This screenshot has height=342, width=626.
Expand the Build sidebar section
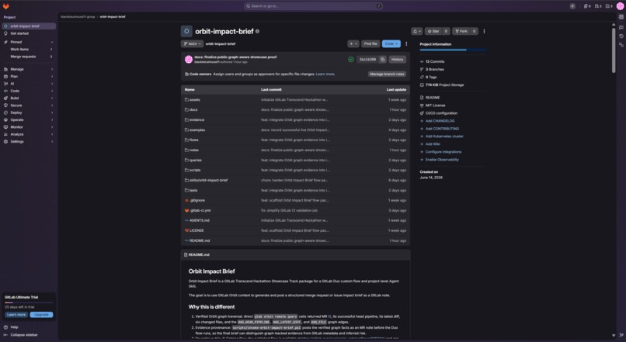click(28, 98)
